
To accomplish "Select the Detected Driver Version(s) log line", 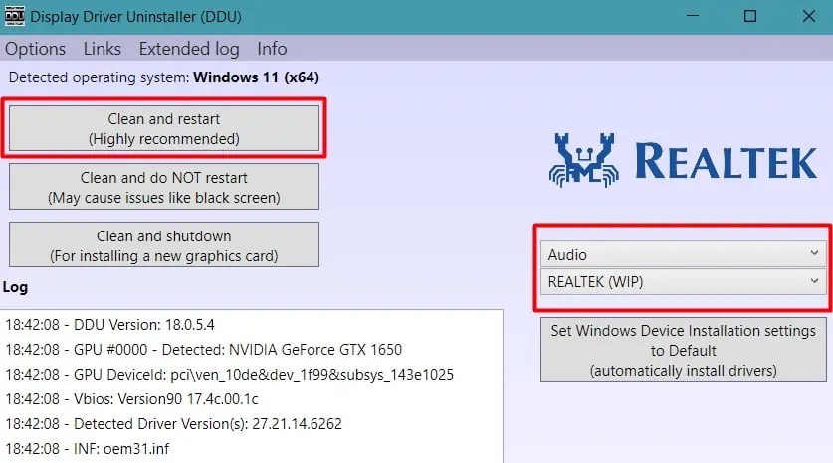I will click(174, 424).
